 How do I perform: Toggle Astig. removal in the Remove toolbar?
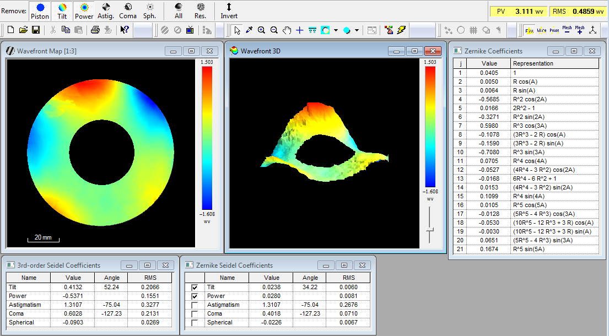[x=106, y=11]
